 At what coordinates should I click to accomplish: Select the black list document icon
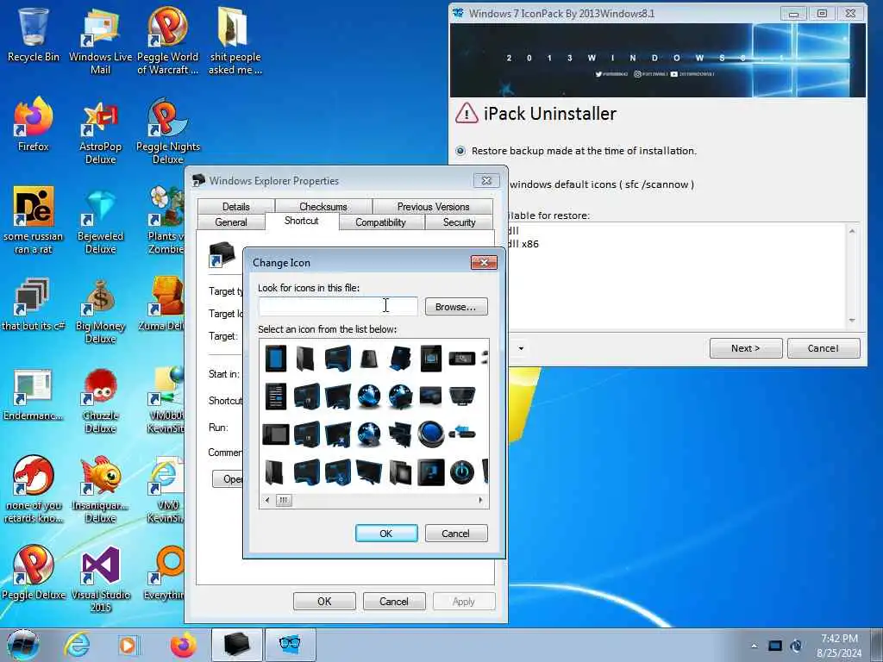coord(276,397)
